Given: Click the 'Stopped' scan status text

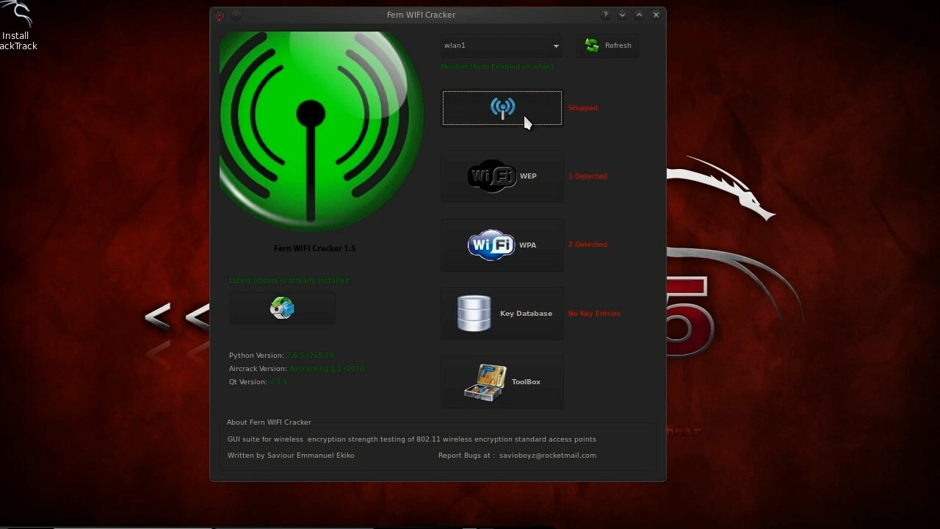Looking at the screenshot, I should tap(582, 108).
